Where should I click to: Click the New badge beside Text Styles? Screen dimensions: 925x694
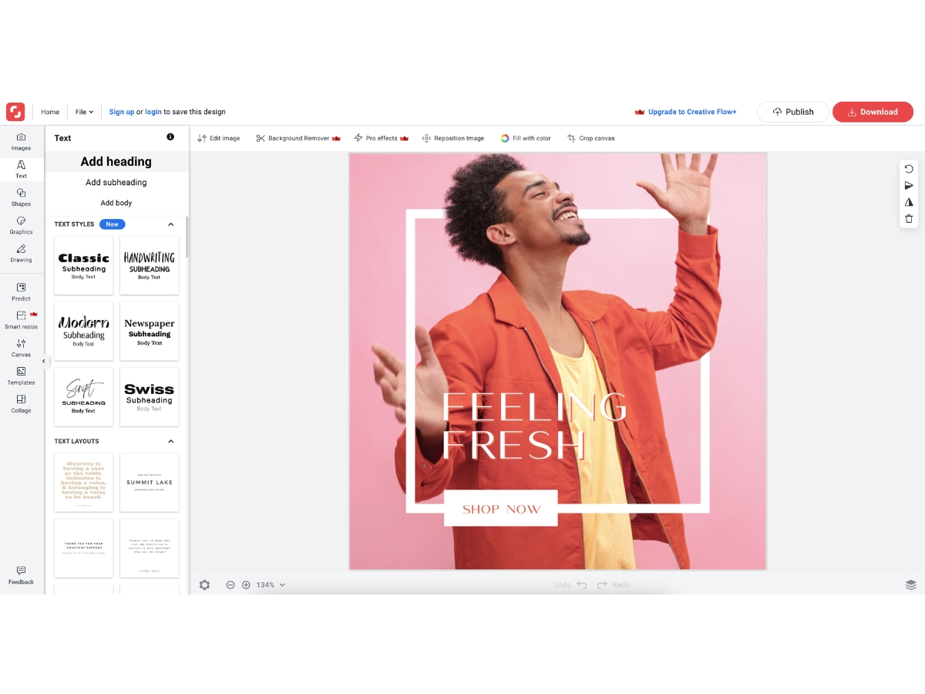pos(113,224)
